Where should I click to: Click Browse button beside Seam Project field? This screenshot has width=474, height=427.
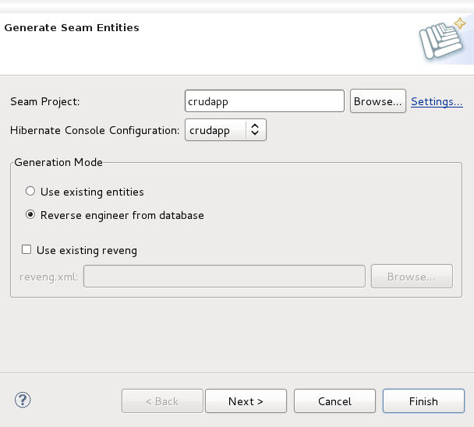(378, 101)
